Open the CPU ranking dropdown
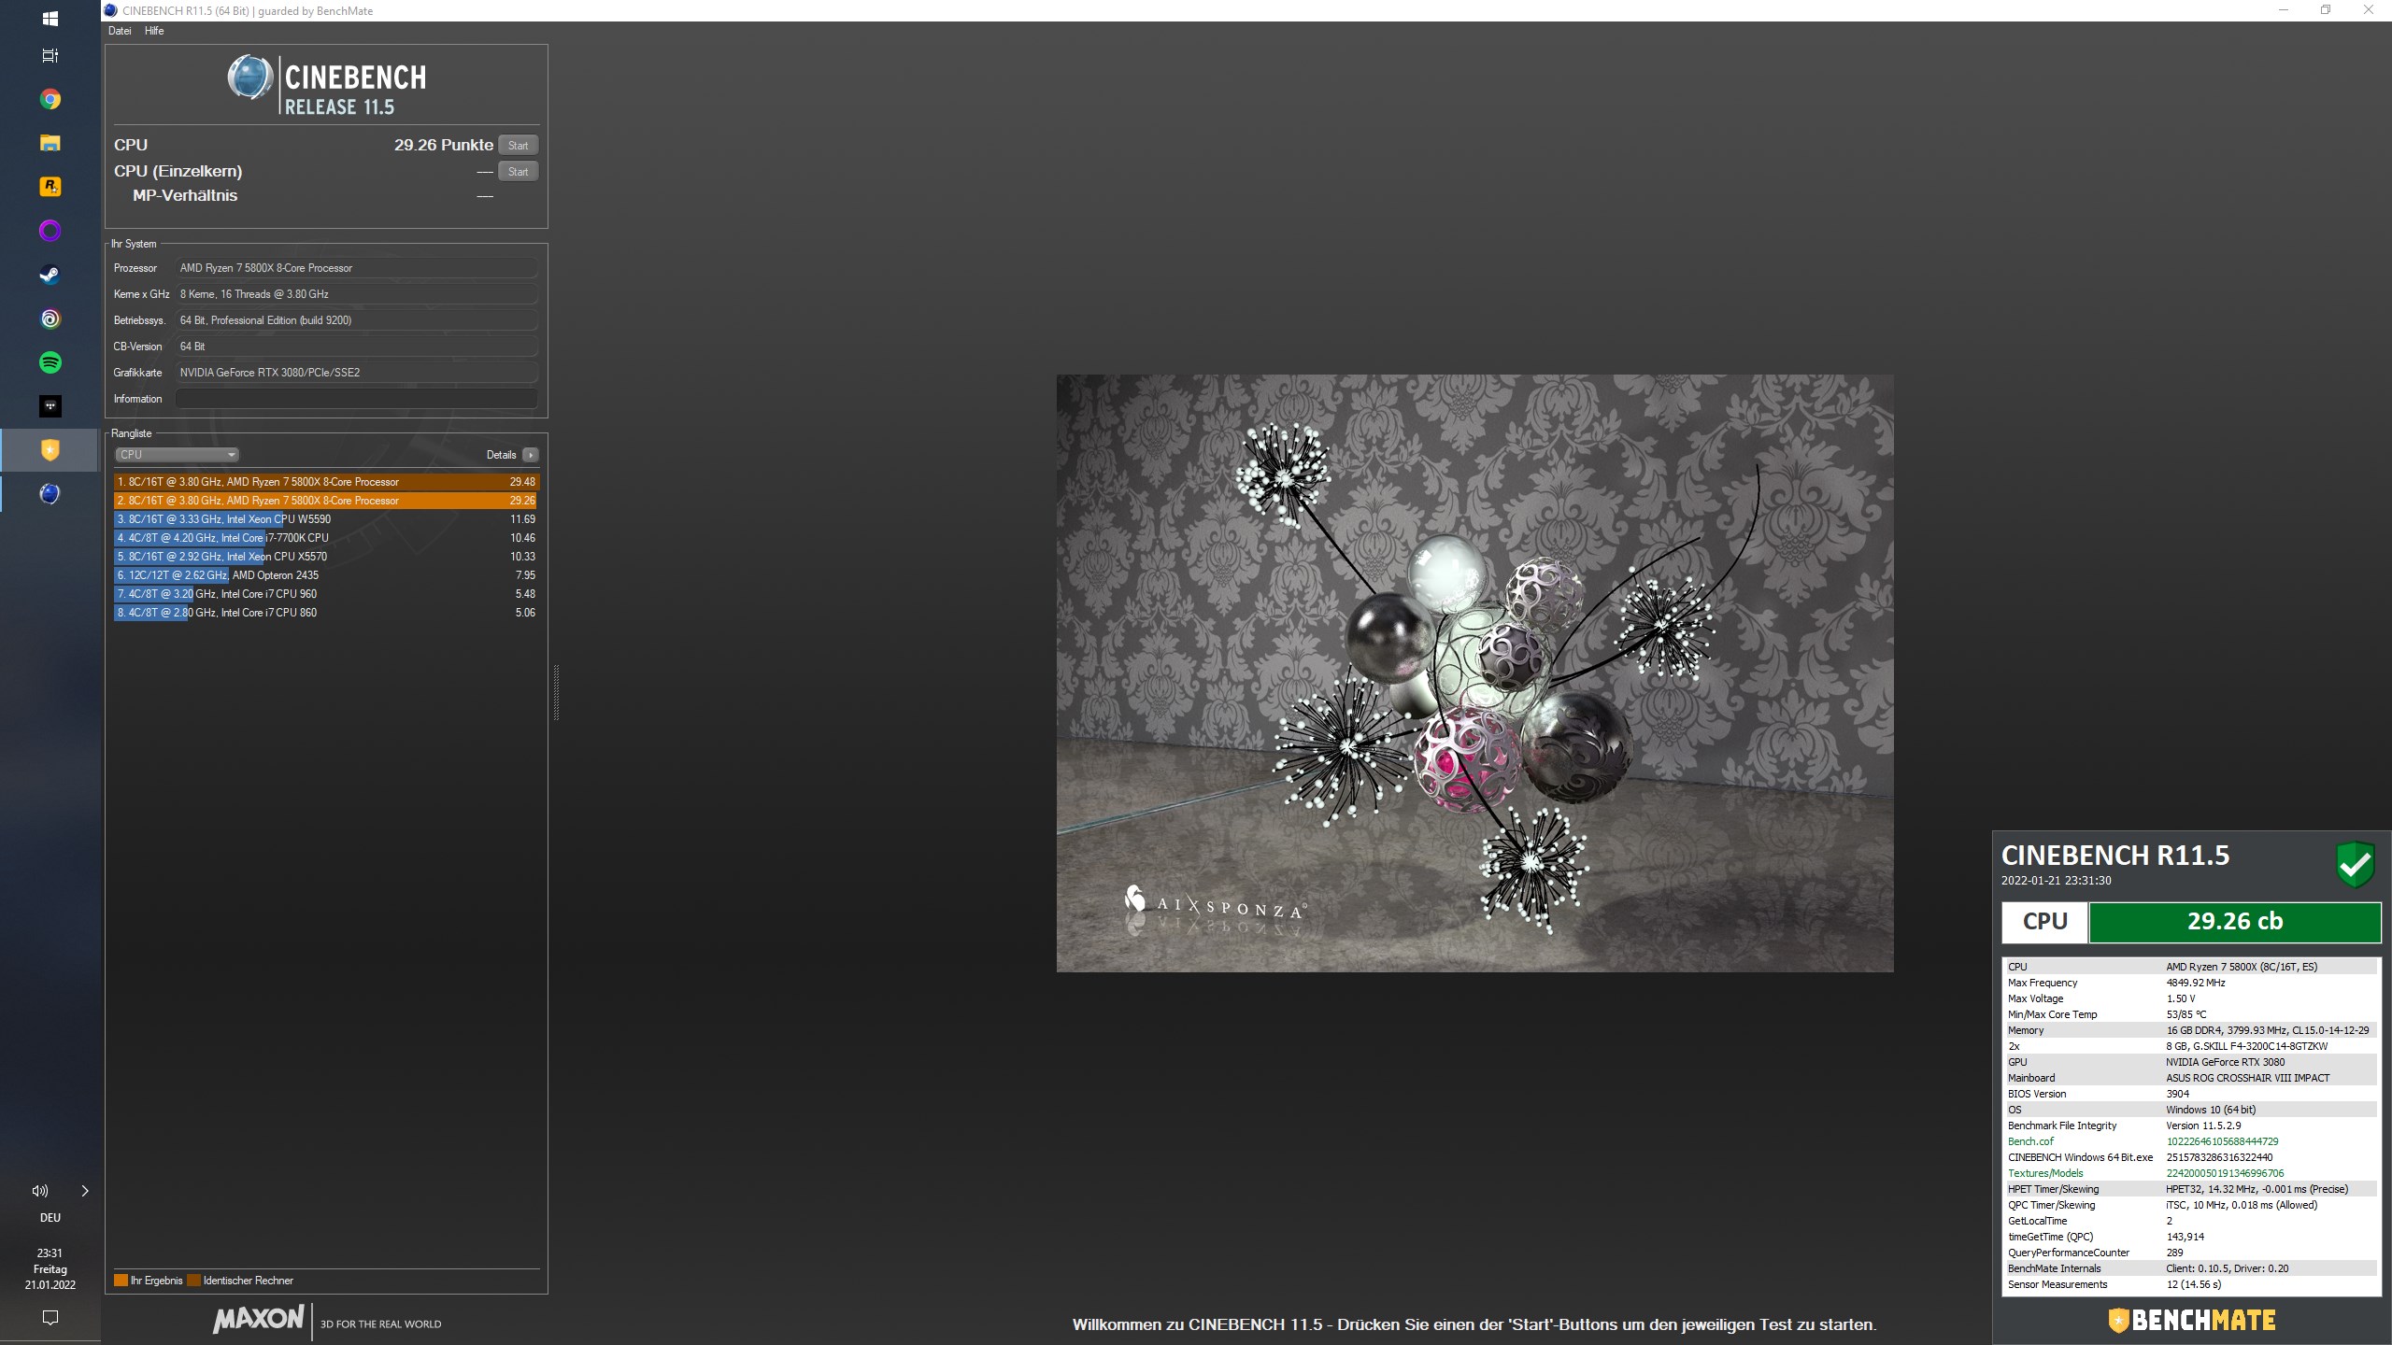The width and height of the screenshot is (2392, 1345). (177, 455)
